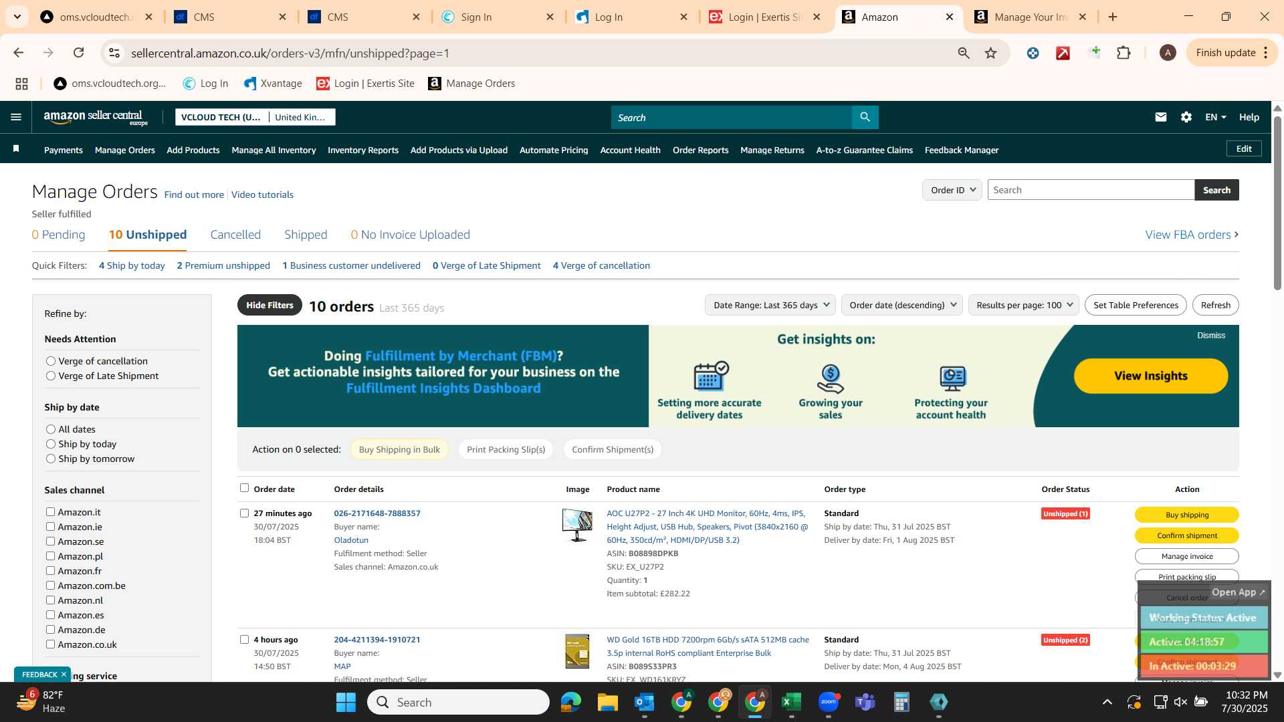Open File Explorer from the taskbar
1284x722 pixels.
click(x=607, y=702)
